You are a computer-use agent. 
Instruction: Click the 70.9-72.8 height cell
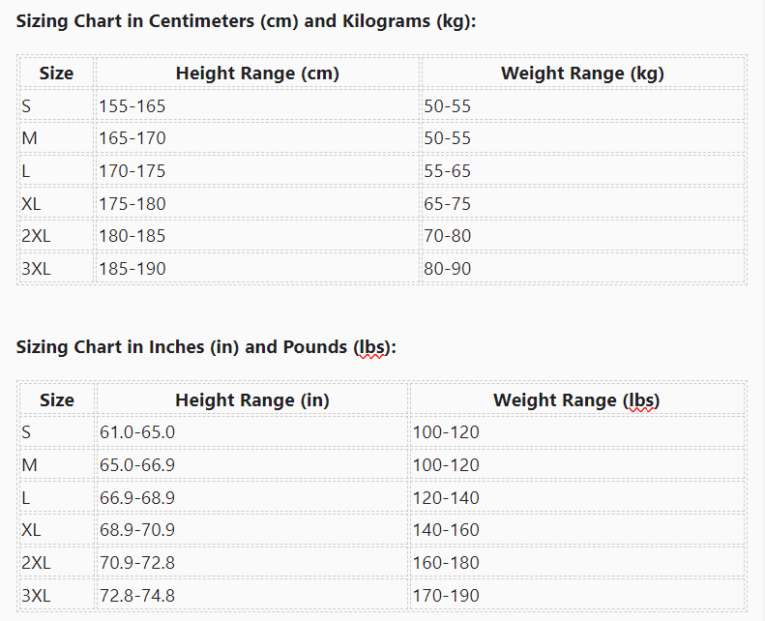pos(137,563)
